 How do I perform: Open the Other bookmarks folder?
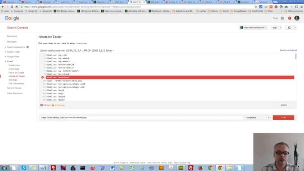click(294, 11)
